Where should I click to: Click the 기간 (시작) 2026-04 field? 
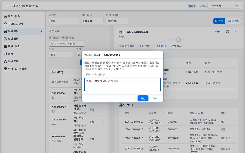click(x=92, y=21)
